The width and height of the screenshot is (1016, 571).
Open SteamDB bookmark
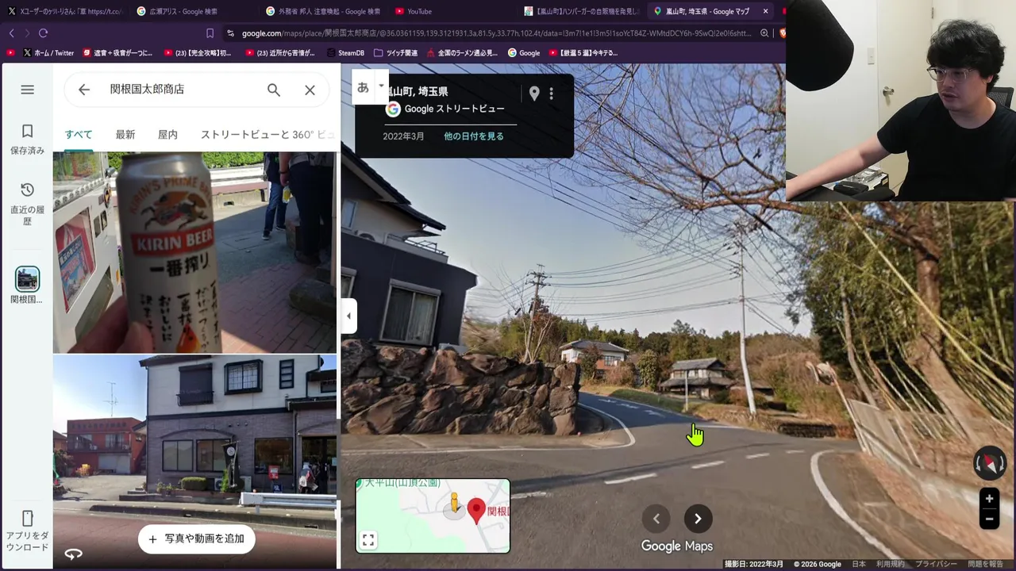345,53
